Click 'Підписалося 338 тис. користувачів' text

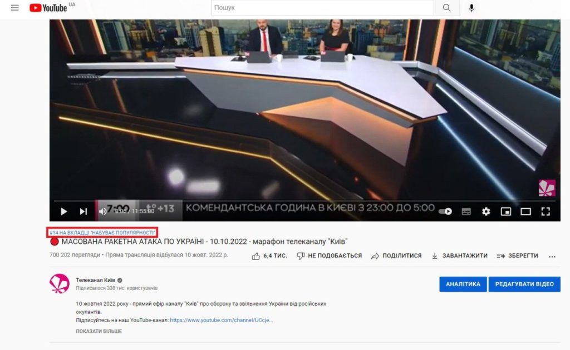(117, 288)
